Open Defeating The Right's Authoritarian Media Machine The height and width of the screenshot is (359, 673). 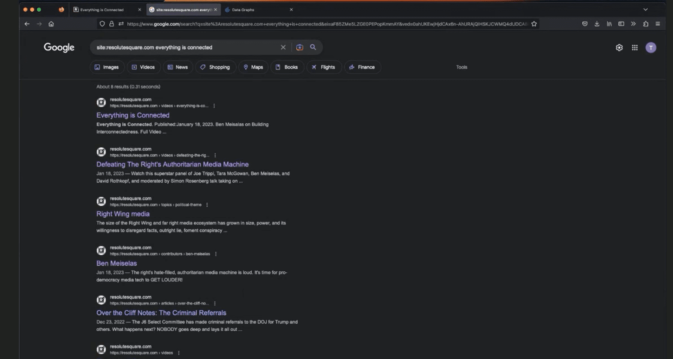172,165
